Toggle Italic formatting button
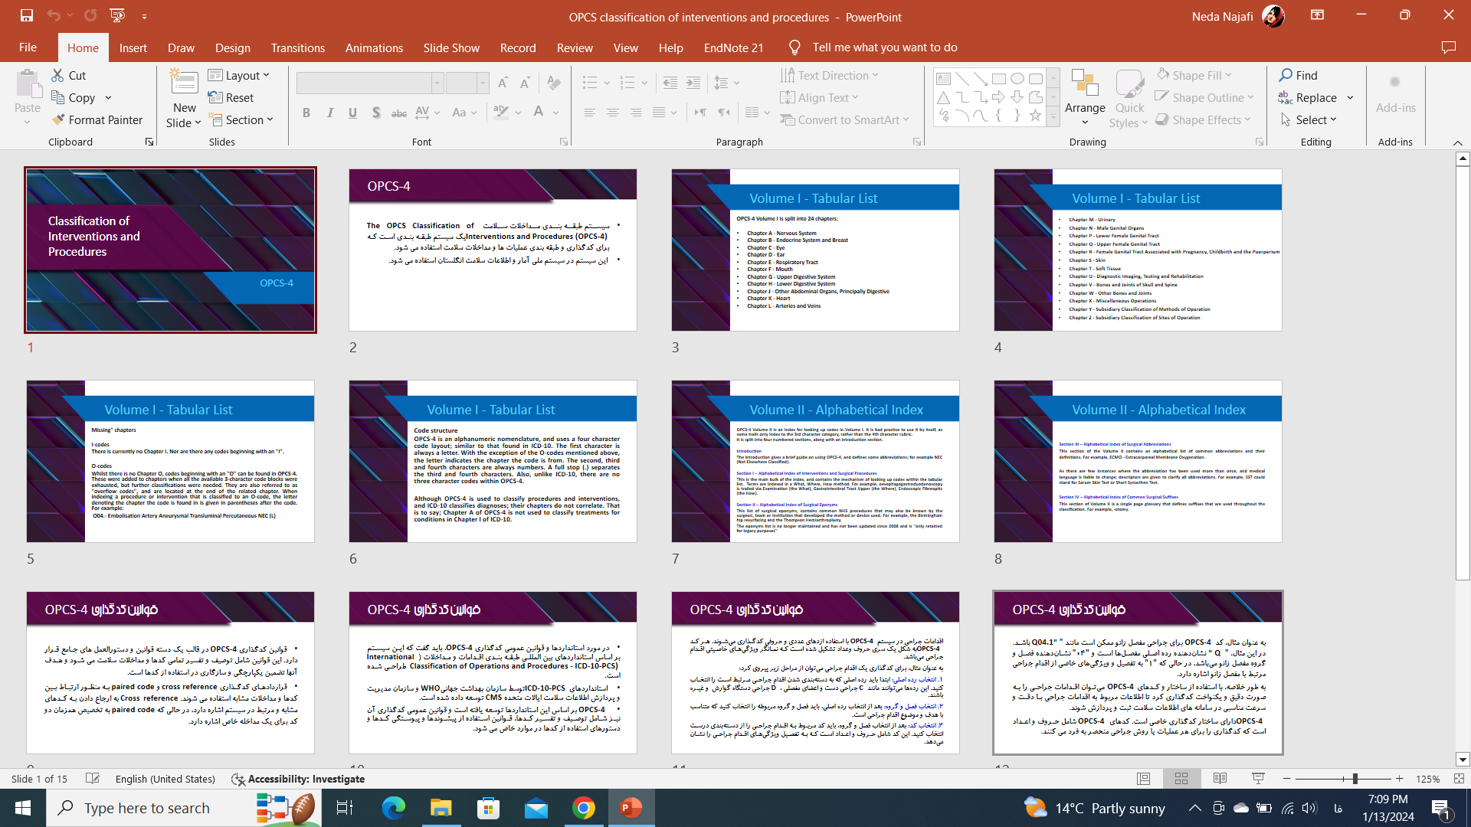Screen dimensions: 1471x827 tap(329, 113)
